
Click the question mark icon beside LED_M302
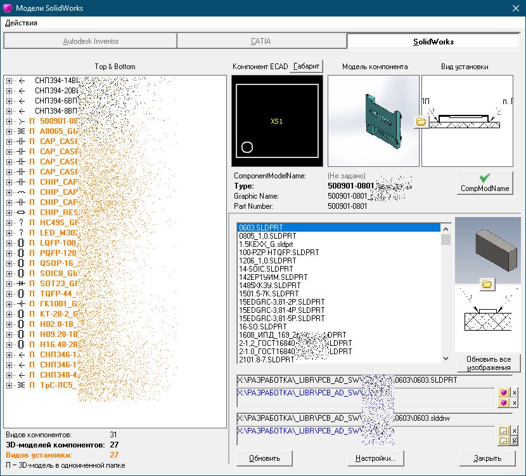[x=22, y=232]
